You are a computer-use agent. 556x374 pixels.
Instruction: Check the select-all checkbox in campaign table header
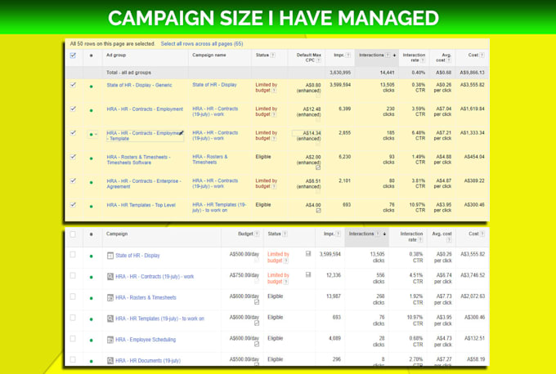tap(73, 234)
